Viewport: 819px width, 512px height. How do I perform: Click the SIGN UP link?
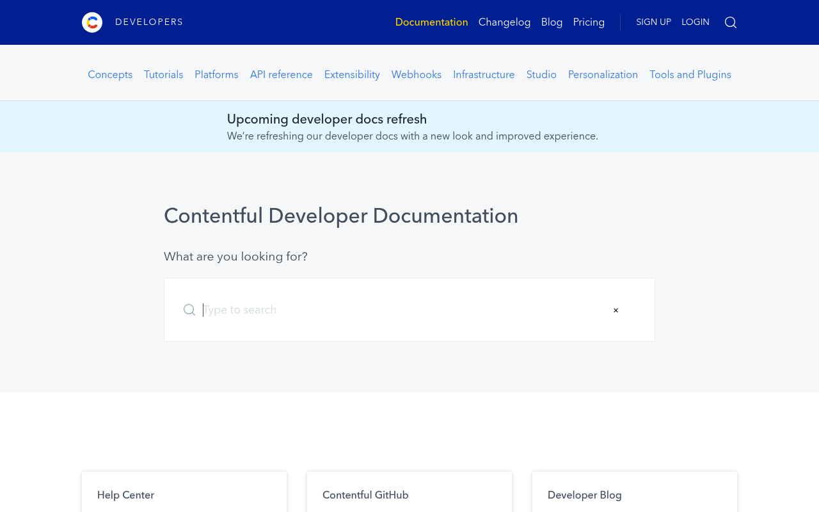tap(654, 22)
